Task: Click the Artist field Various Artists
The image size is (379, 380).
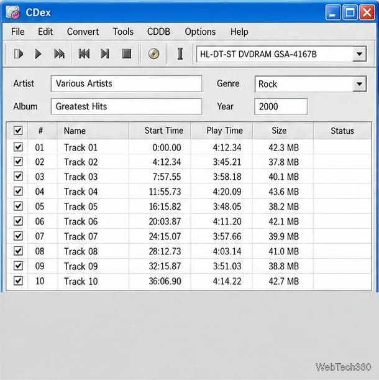Action: click(126, 83)
